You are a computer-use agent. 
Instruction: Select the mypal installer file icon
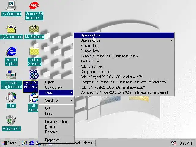[34, 74]
